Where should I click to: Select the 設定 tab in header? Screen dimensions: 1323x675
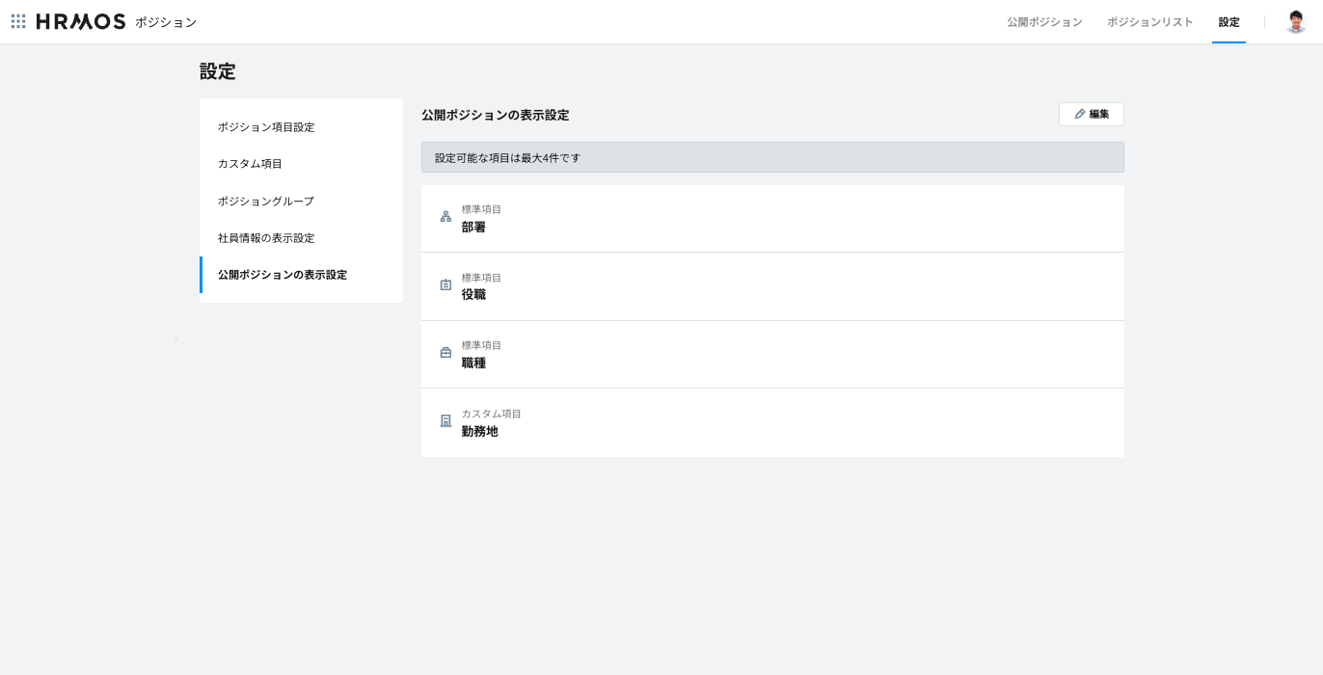pyautogui.click(x=1228, y=22)
